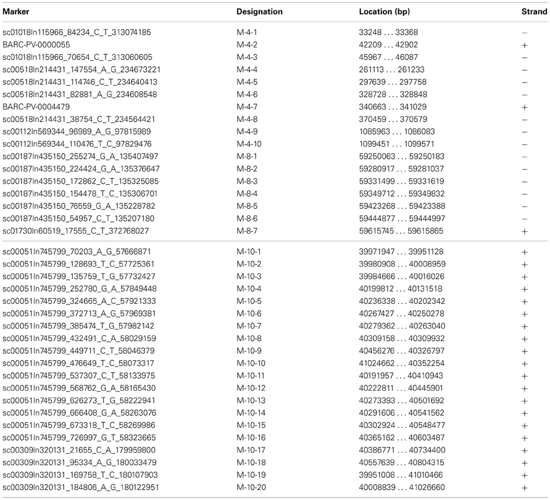The image size is (550, 500).
Task: Click location 261113 ... 261233
Action: tap(391, 70)
